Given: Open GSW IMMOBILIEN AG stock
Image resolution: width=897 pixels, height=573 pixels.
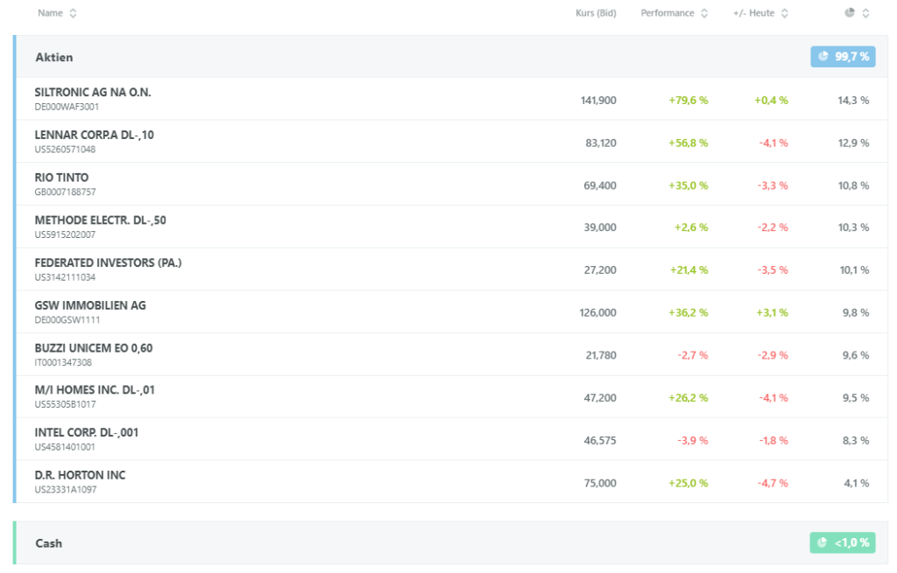Looking at the screenshot, I should click(90, 305).
